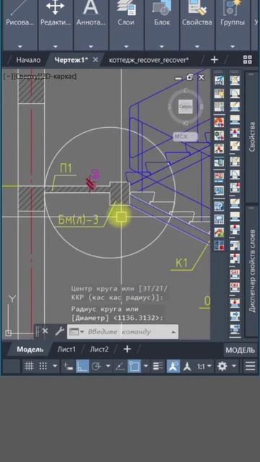Open the 1:1 annotation scale dropdown
This screenshot has height=462, width=260.
[x=204, y=367]
